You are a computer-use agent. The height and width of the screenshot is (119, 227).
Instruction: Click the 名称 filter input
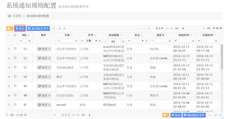pos(68,41)
